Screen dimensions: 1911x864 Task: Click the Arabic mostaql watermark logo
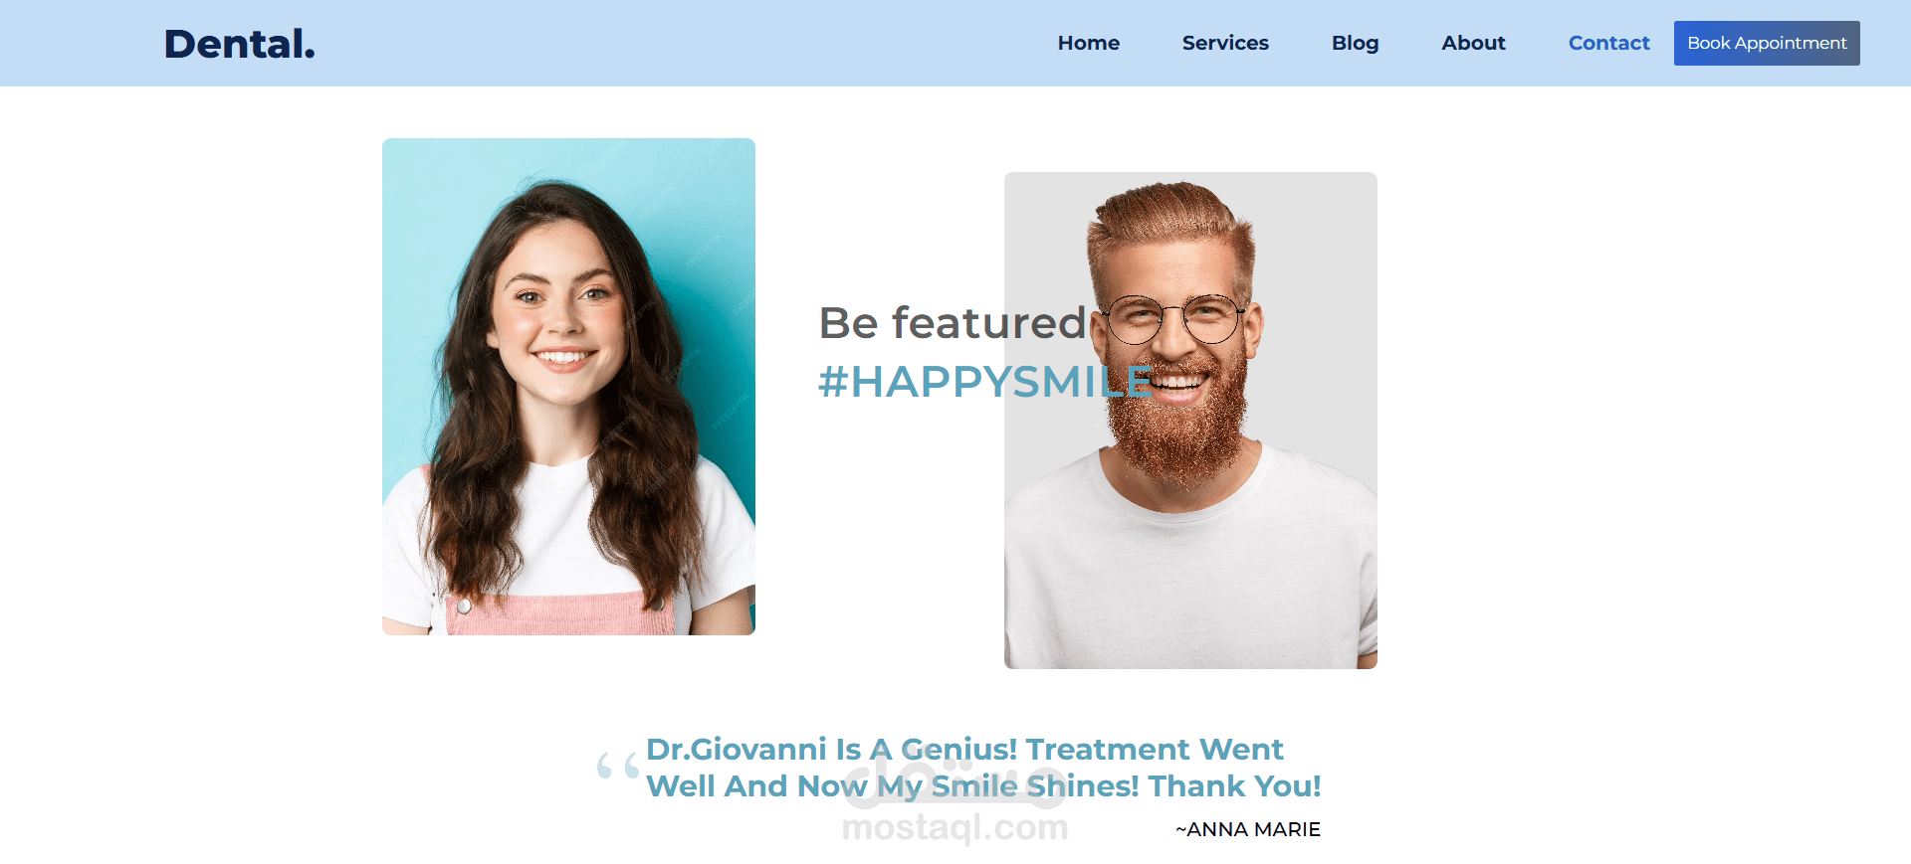click(x=954, y=781)
